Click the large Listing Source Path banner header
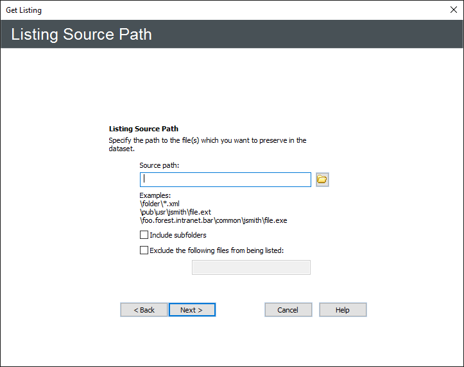 82,34
